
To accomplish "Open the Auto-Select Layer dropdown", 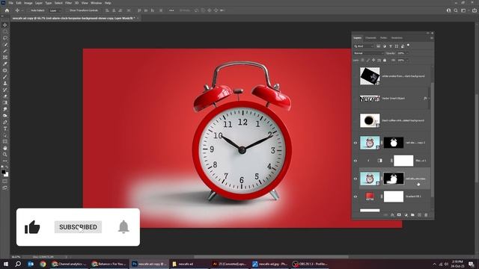I will click(x=55, y=10).
